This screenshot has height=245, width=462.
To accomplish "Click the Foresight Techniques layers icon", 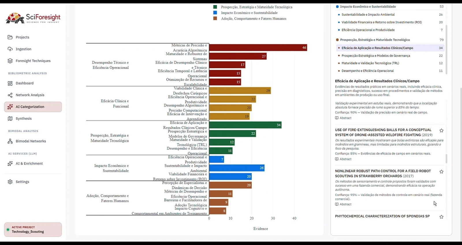I will (x=10, y=61).
